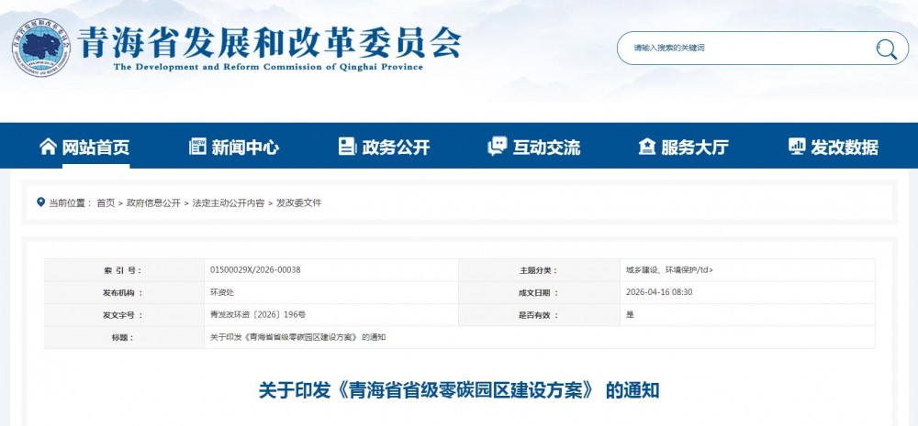
Task: Click the Qinghai commission emblem logo
Action: tap(42, 47)
